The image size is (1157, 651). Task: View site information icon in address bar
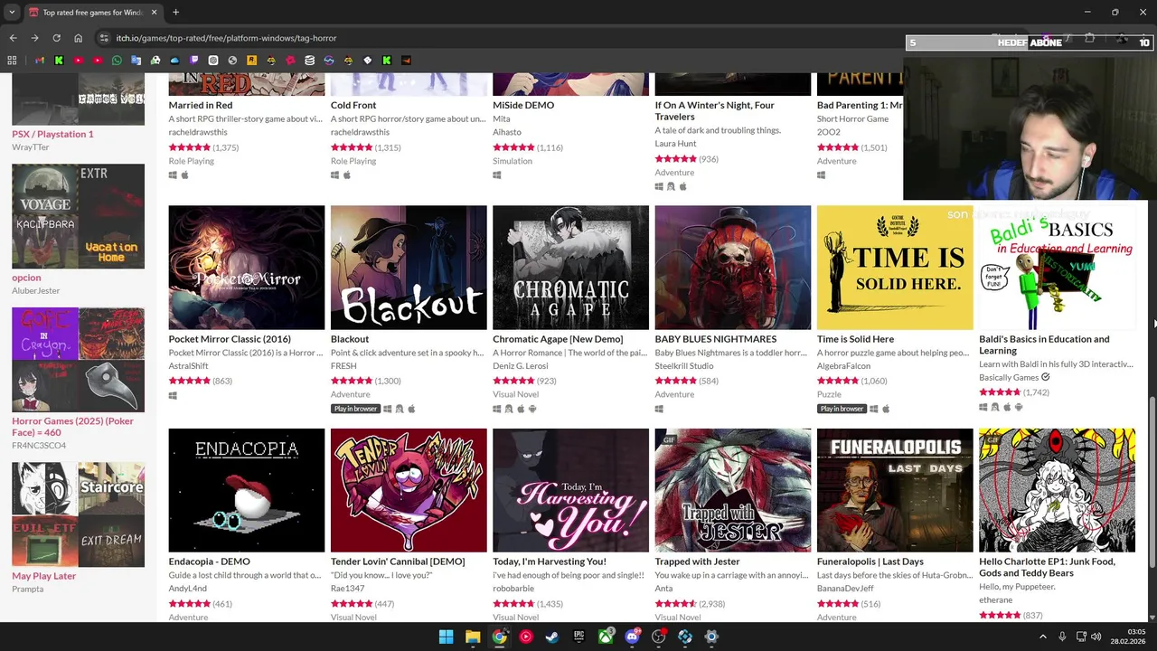pyautogui.click(x=104, y=38)
